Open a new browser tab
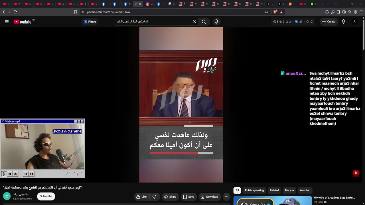Image resolution: width=365 pixels, height=205 pixels. click(322, 4)
